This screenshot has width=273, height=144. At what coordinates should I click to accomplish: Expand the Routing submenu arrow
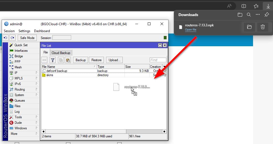[37, 89]
